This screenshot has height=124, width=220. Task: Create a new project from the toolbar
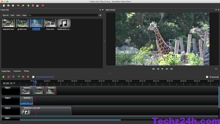(x=4, y=5)
